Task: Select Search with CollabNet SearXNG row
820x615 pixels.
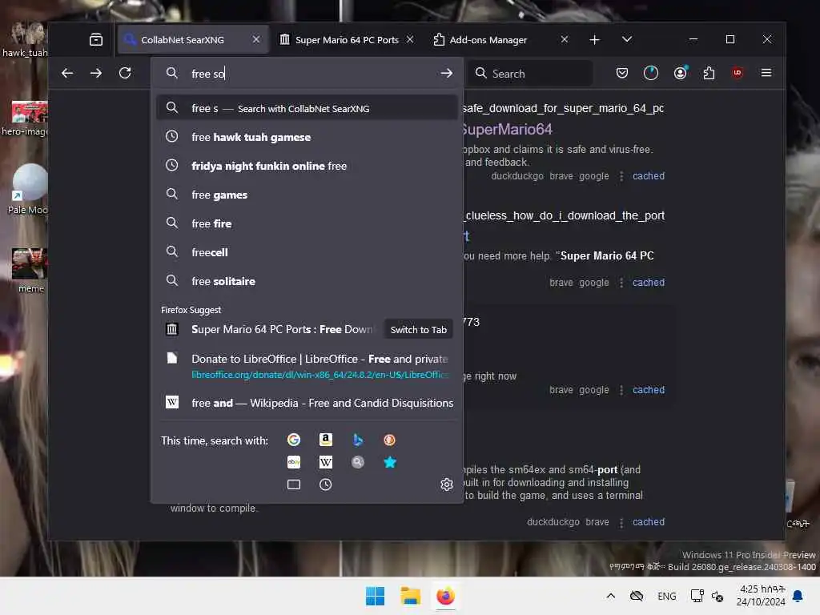Action: pyautogui.click(x=307, y=108)
